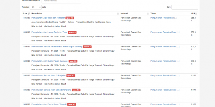Image resolution: width=215 pixels, height=107 pixels.
Task: Click Pengumuman Pascakualifikasi link for 1399180
Action: pyautogui.click(x=165, y=61)
